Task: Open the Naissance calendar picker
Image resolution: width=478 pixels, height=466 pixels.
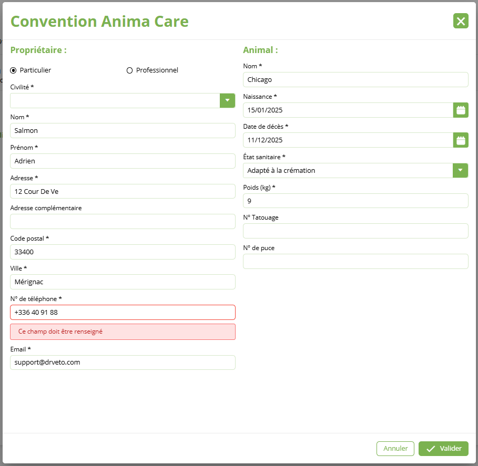Action: (x=461, y=110)
